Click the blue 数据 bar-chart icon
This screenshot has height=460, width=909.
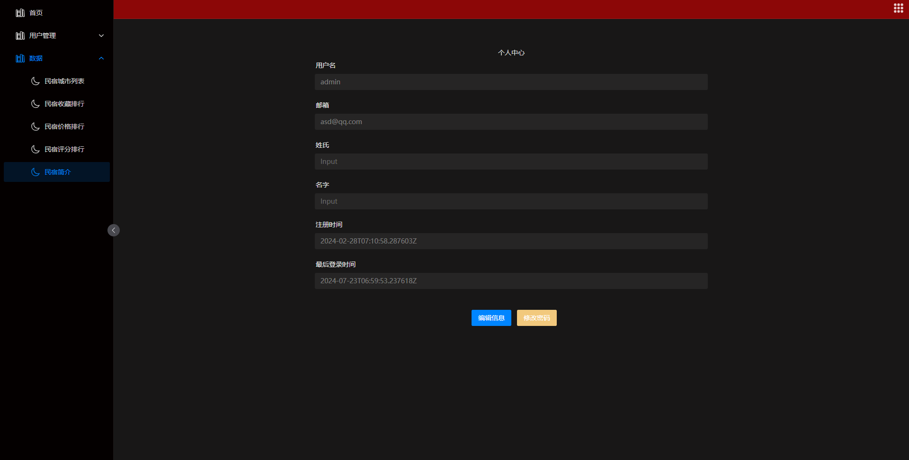pos(20,58)
